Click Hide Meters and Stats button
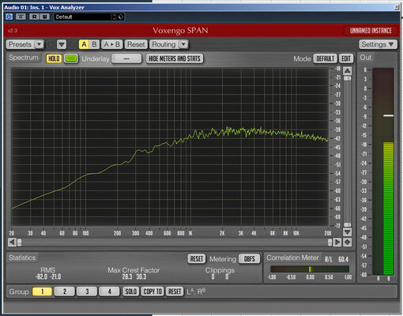This screenshot has width=403, height=316. click(x=175, y=58)
